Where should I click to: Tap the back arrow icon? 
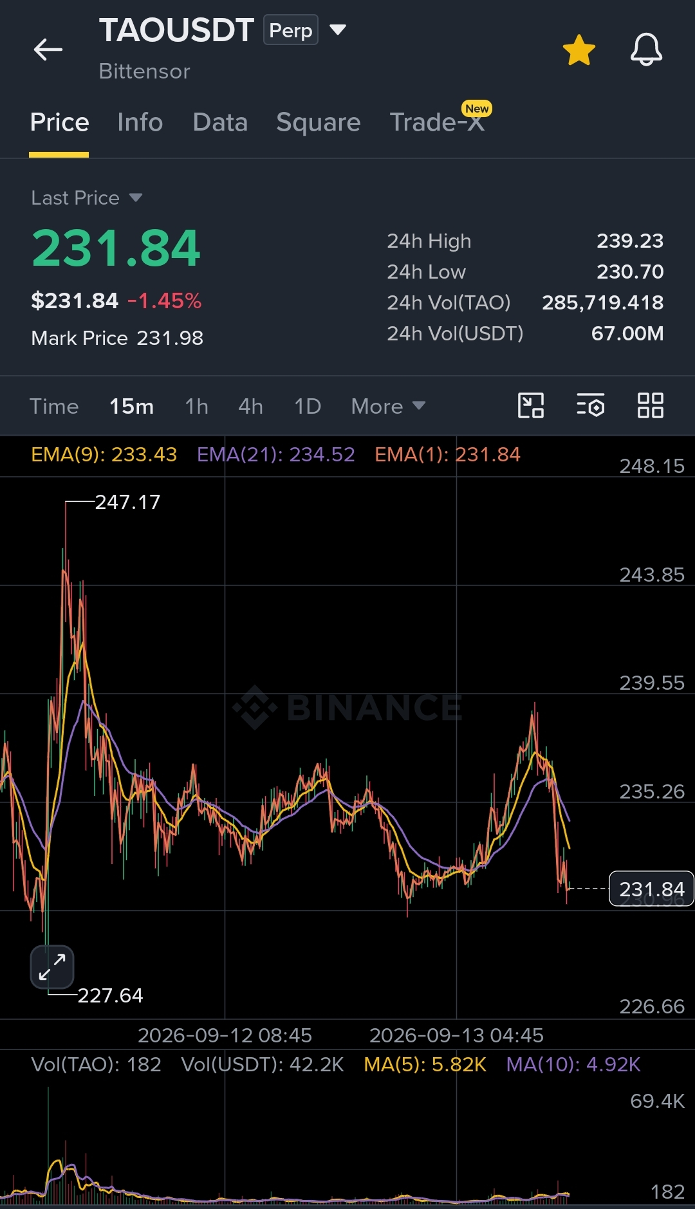coord(48,50)
